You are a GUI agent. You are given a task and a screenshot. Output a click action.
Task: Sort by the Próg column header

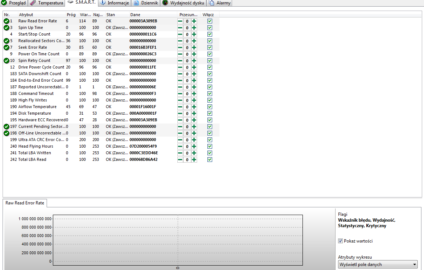pyautogui.click(x=72, y=15)
